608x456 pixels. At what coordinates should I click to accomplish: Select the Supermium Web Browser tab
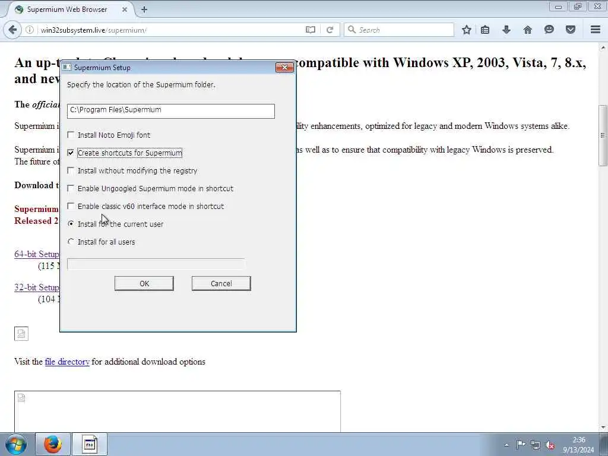69,9
